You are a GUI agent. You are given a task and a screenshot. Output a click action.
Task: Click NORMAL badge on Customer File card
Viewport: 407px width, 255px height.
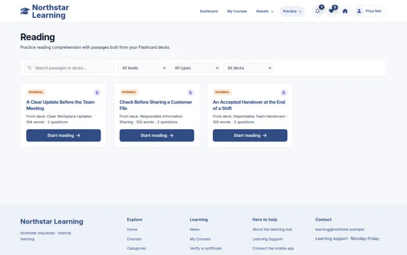click(x=129, y=92)
